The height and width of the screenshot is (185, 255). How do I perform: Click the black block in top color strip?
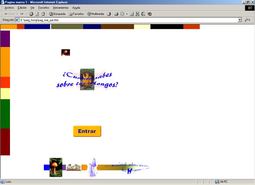pos(167,27)
